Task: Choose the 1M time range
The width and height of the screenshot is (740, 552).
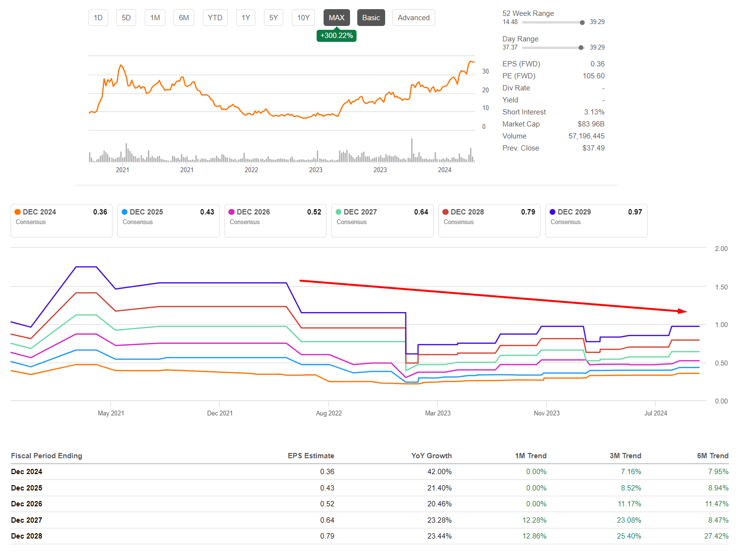Action: pos(155,18)
